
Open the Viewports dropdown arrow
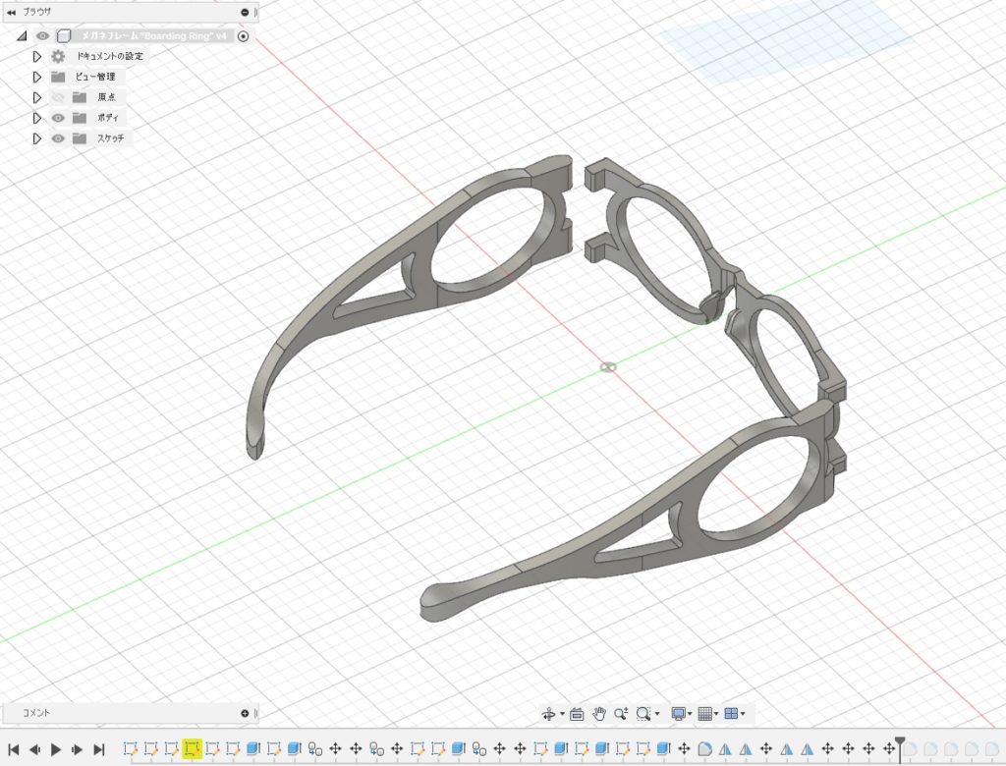coord(743,714)
